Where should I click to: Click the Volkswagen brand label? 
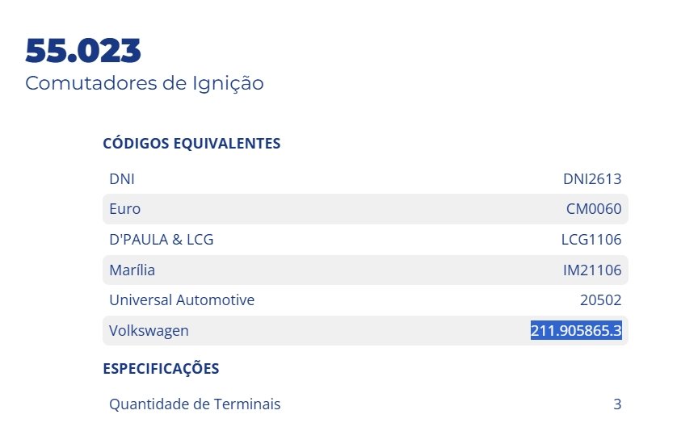[149, 331]
